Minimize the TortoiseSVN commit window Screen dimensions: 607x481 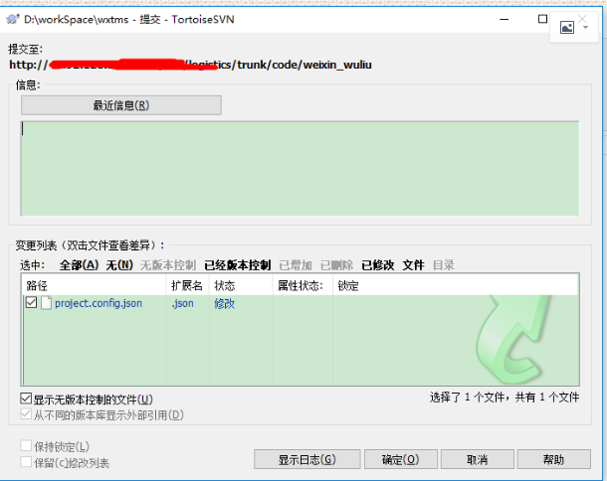click(505, 19)
